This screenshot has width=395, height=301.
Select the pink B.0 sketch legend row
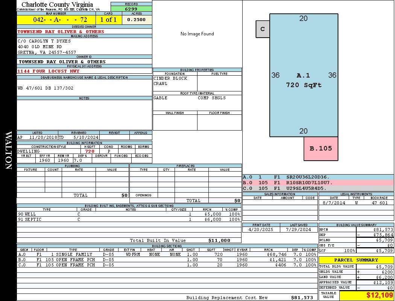click(x=318, y=182)
